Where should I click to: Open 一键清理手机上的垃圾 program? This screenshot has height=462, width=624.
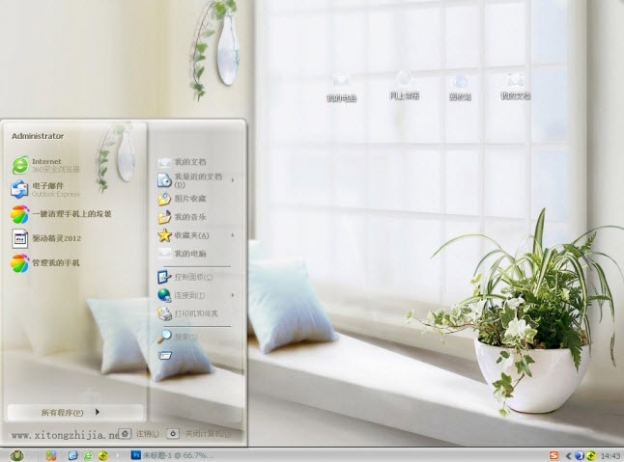click(x=61, y=214)
